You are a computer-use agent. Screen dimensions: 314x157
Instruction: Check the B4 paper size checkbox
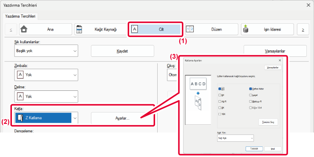pyautogui.click(x=220, y=95)
